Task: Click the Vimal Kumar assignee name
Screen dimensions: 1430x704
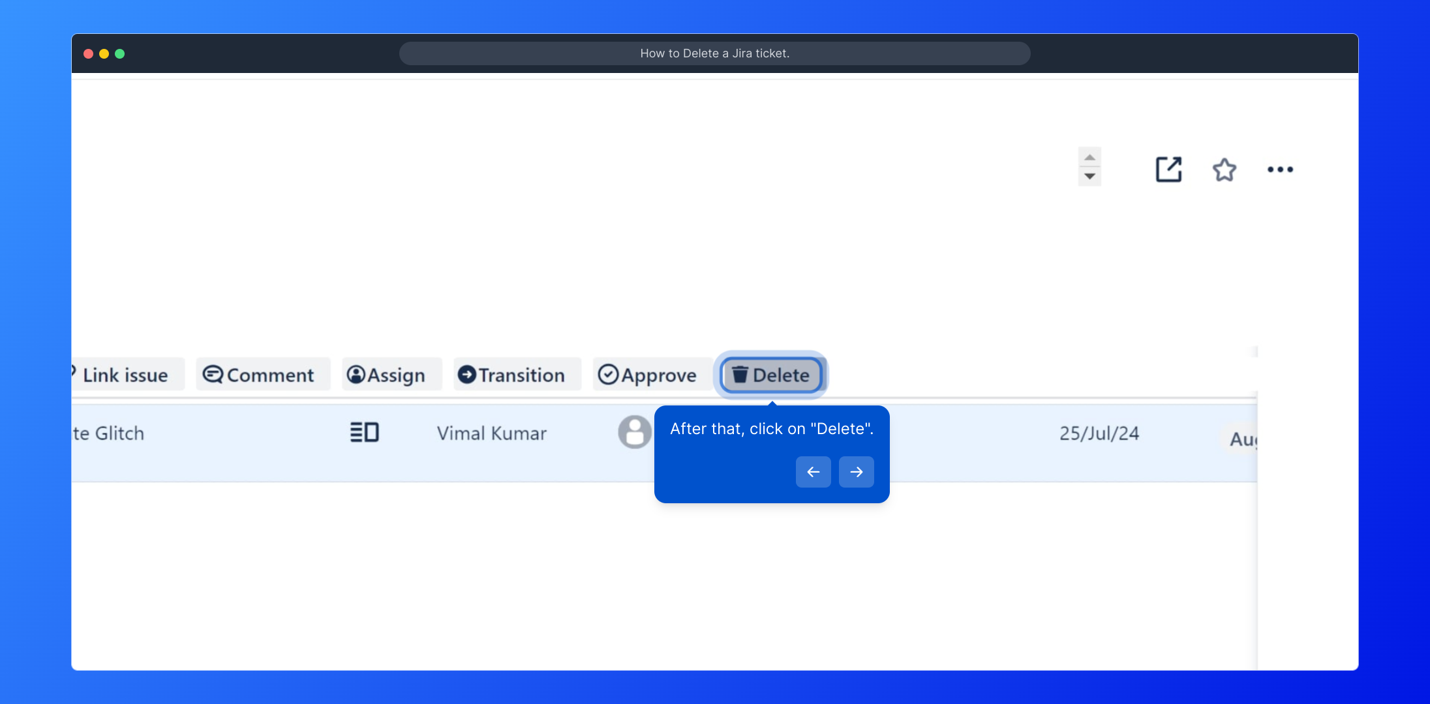Action: [x=491, y=433]
